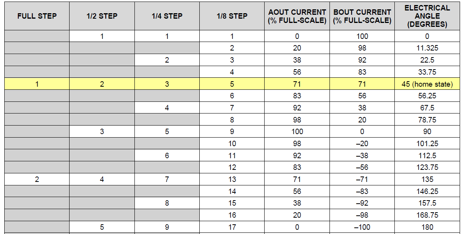The height and width of the screenshot is (234, 462).
Task: Click the '45 (home state)' cell
Action: (x=427, y=84)
